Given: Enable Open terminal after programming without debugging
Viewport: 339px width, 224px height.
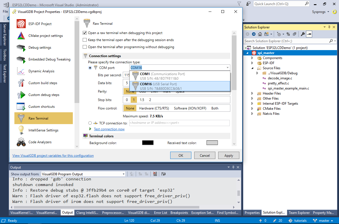Looking at the screenshot, I should tap(85, 47).
